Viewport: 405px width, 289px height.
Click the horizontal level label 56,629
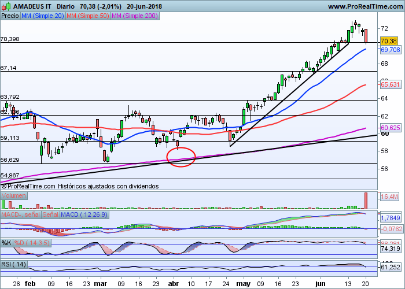click(x=10, y=160)
